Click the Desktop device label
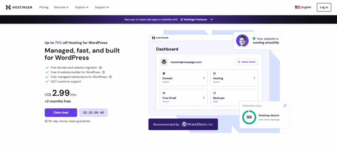Image resolution: width=337 pixels, height=146 pixels. click(269, 115)
